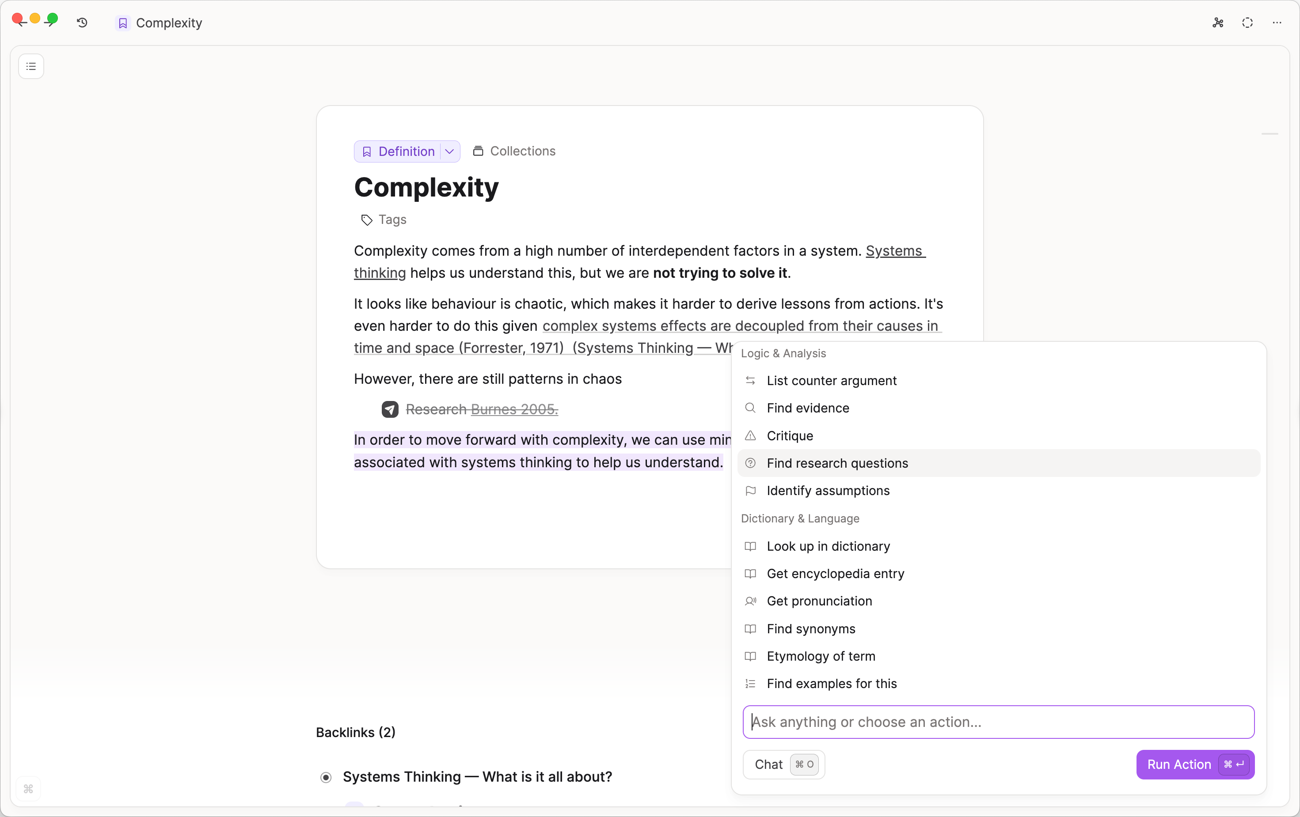Click the Chat button
Image resolution: width=1300 pixels, height=817 pixels.
783,764
